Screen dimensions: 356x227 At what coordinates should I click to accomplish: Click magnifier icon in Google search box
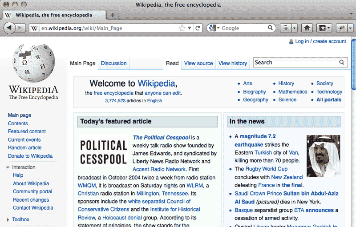[270, 28]
